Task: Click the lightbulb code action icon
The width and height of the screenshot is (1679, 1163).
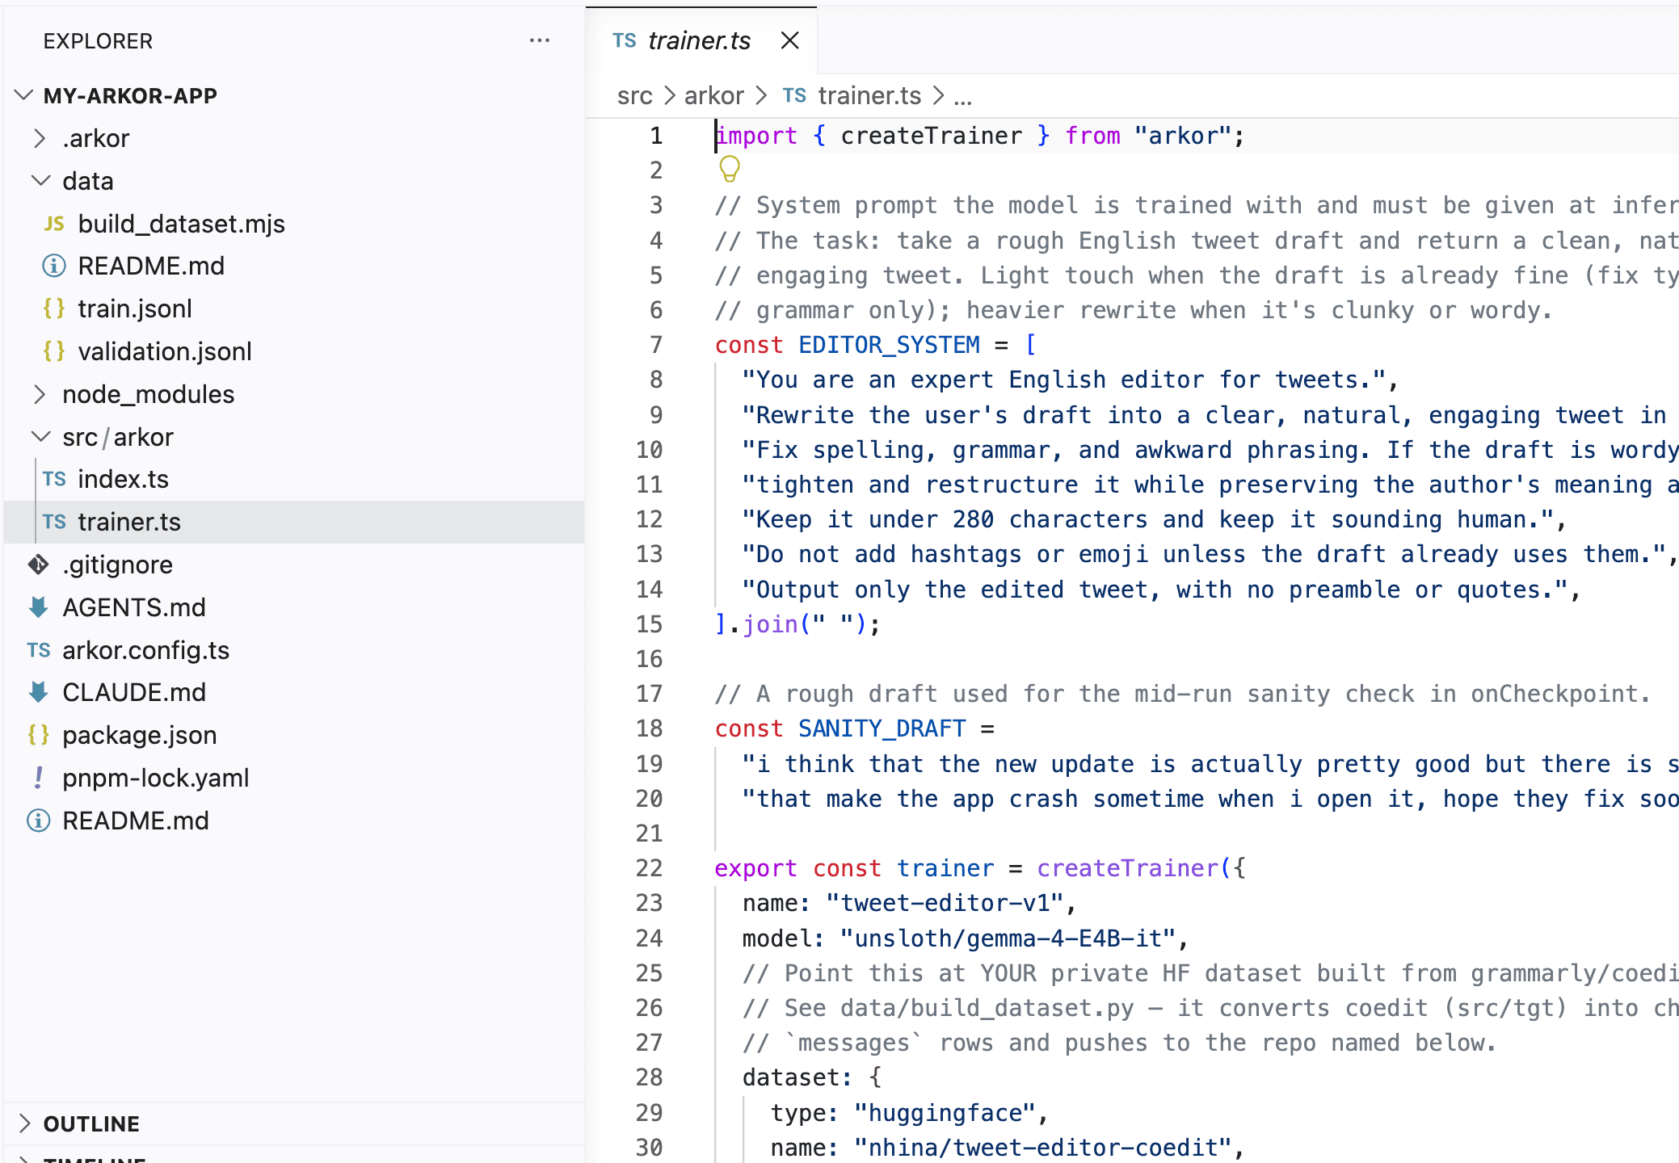Action: (729, 170)
